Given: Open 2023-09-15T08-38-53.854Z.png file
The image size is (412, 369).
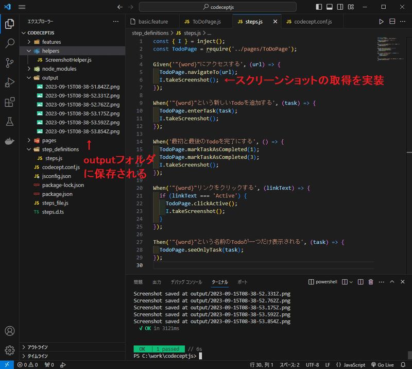Looking at the screenshot, I should pyautogui.click(x=72, y=131).
